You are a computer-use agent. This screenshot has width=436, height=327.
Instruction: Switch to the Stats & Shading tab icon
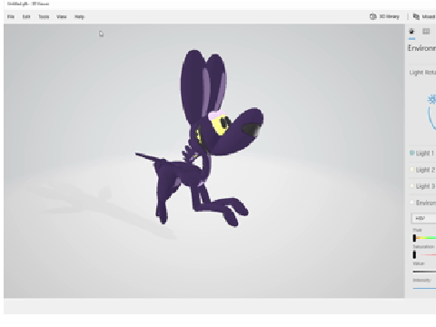pyautogui.click(x=426, y=32)
